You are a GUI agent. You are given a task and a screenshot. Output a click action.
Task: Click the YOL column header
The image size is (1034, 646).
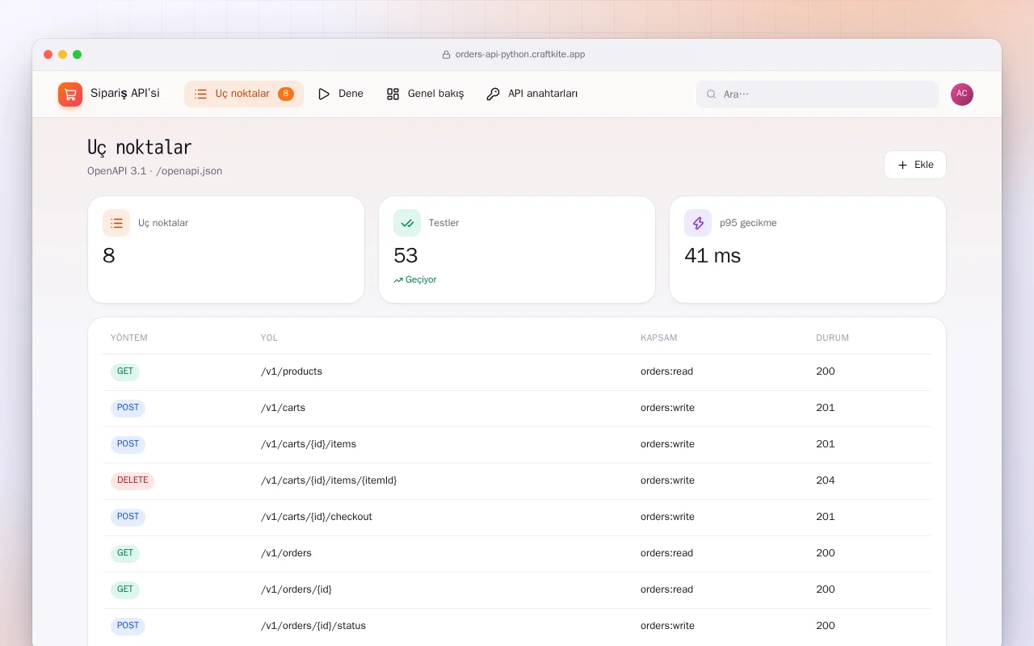(269, 338)
